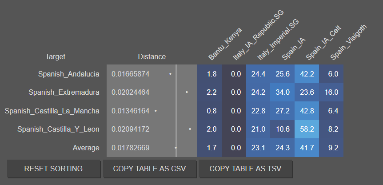Click the 21.0 Italy_Imperial.SG cell
This screenshot has height=185, width=383.
click(258, 129)
